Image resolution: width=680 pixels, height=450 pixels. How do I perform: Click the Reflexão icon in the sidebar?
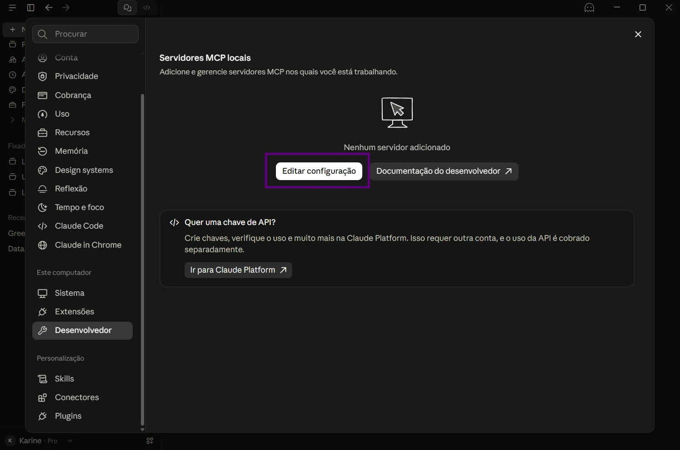pyautogui.click(x=42, y=189)
